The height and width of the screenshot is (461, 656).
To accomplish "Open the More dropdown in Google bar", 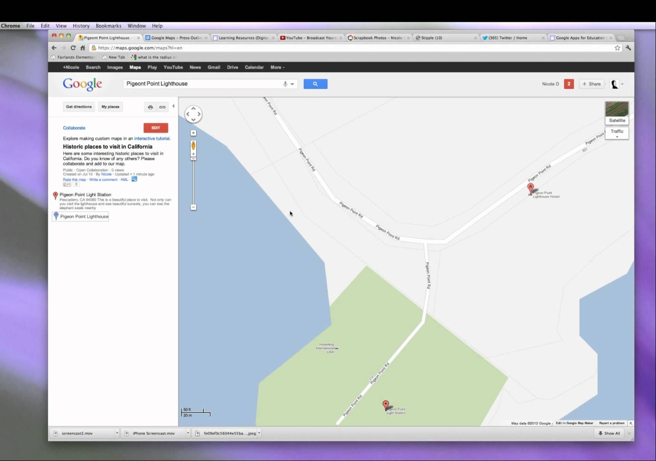I will 277,67.
